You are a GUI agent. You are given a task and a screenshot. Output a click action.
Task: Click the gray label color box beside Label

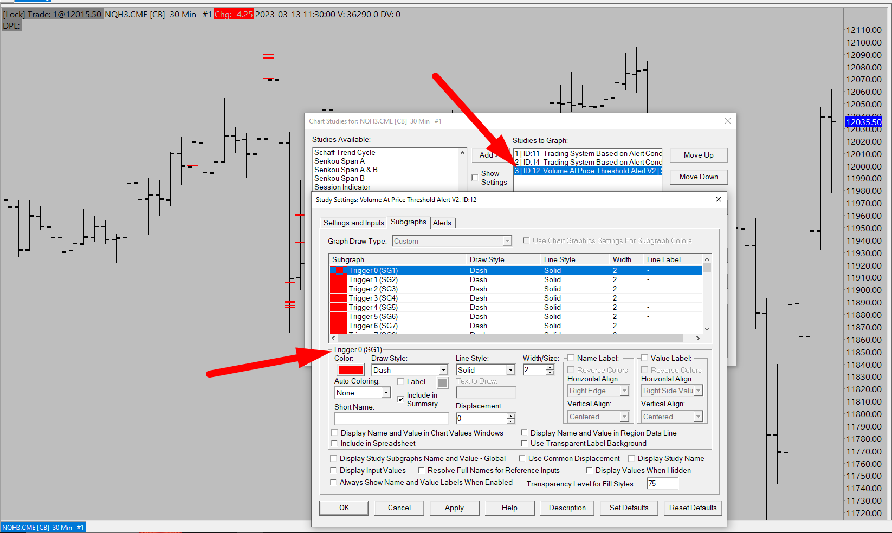(x=443, y=383)
